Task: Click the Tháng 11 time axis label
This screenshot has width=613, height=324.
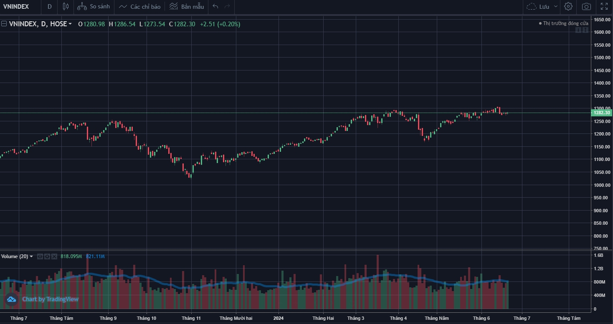Action: coord(191,318)
